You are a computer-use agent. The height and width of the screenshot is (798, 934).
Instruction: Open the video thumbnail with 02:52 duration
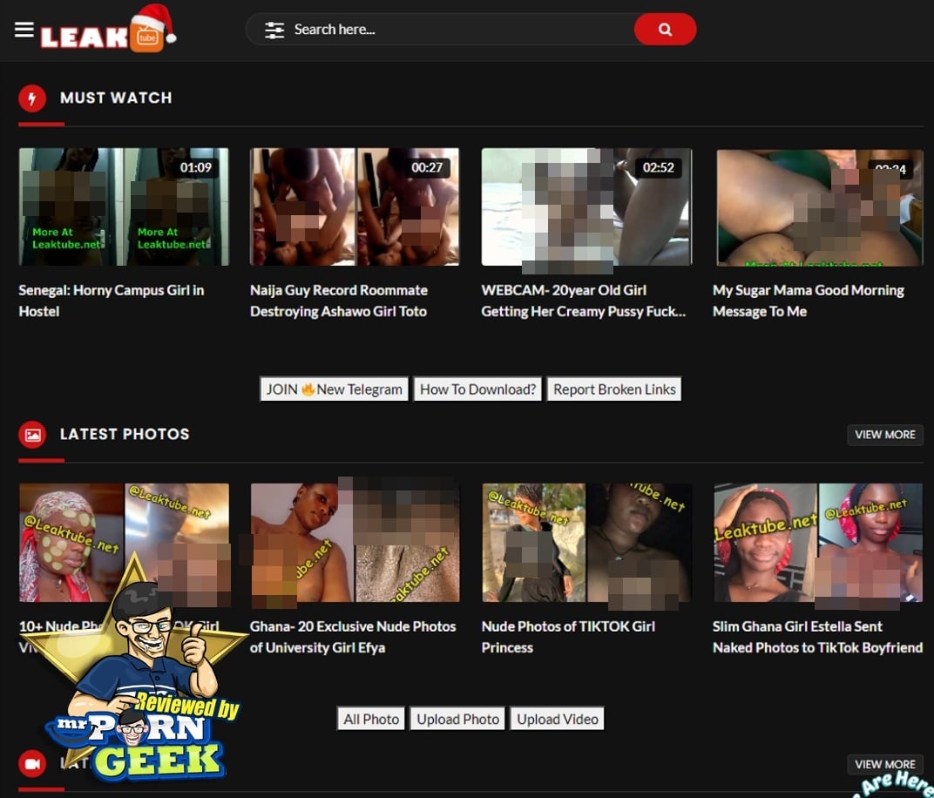pyautogui.click(x=586, y=206)
